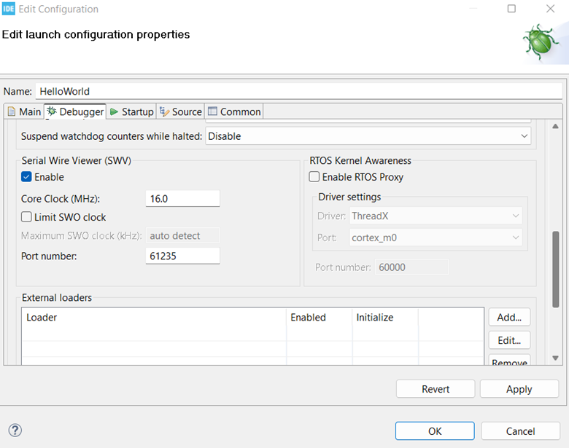Select the Source tab

pos(180,111)
